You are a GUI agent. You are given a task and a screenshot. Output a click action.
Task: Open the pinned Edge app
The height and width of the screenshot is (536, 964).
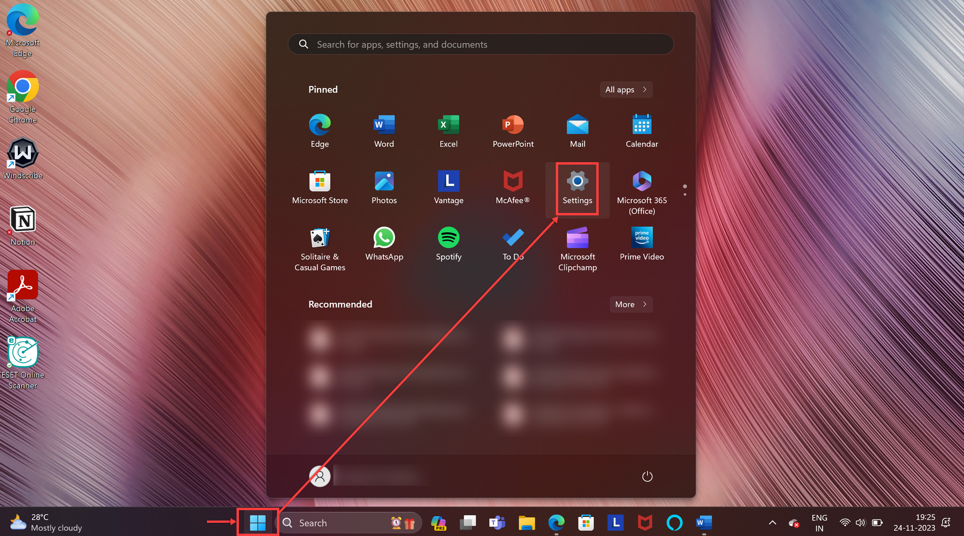click(320, 131)
